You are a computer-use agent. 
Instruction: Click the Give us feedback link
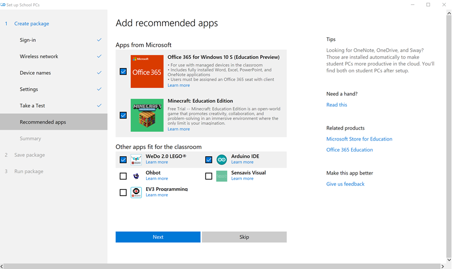tap(345, 184)
